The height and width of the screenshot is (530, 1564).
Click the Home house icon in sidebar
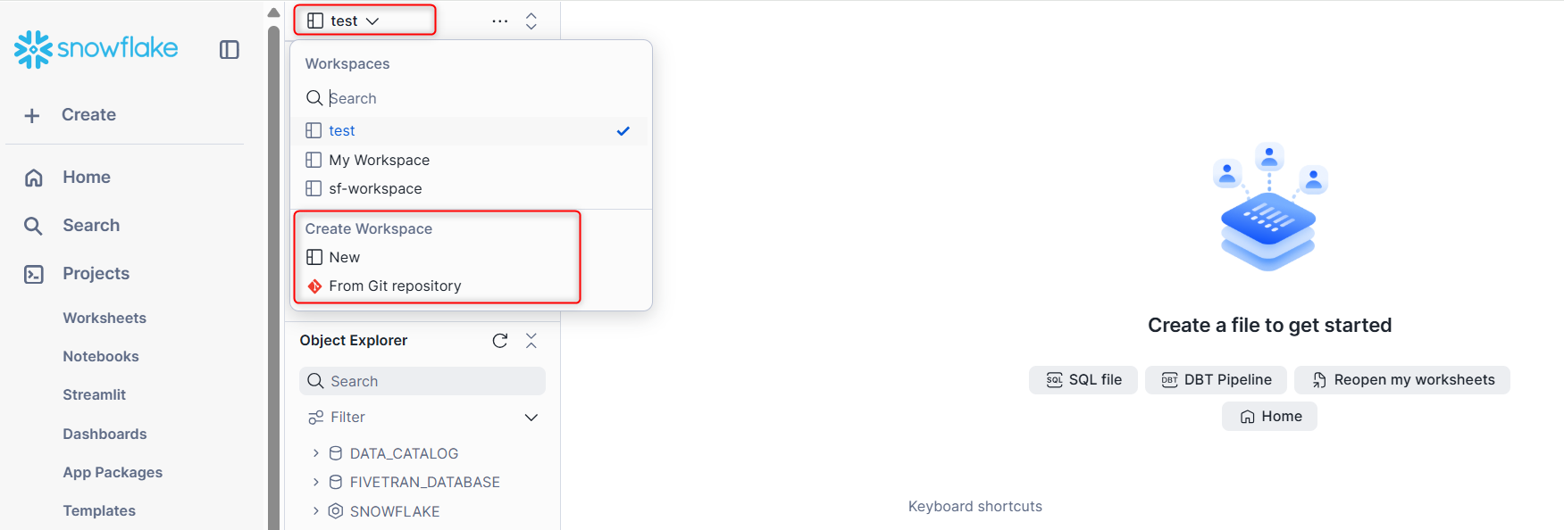click(34, 178)
